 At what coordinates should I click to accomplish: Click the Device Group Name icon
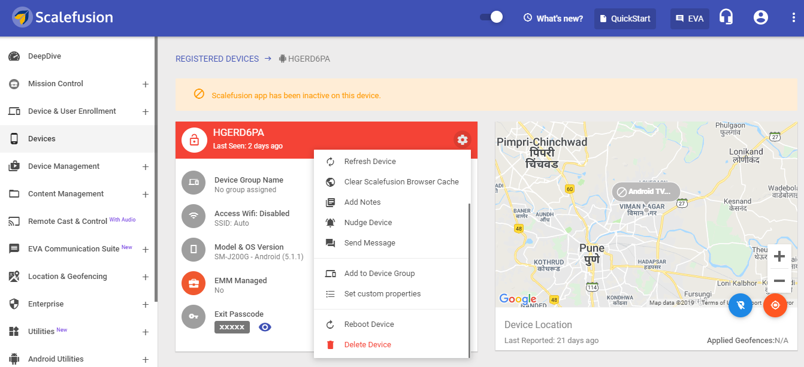point(194,183)
